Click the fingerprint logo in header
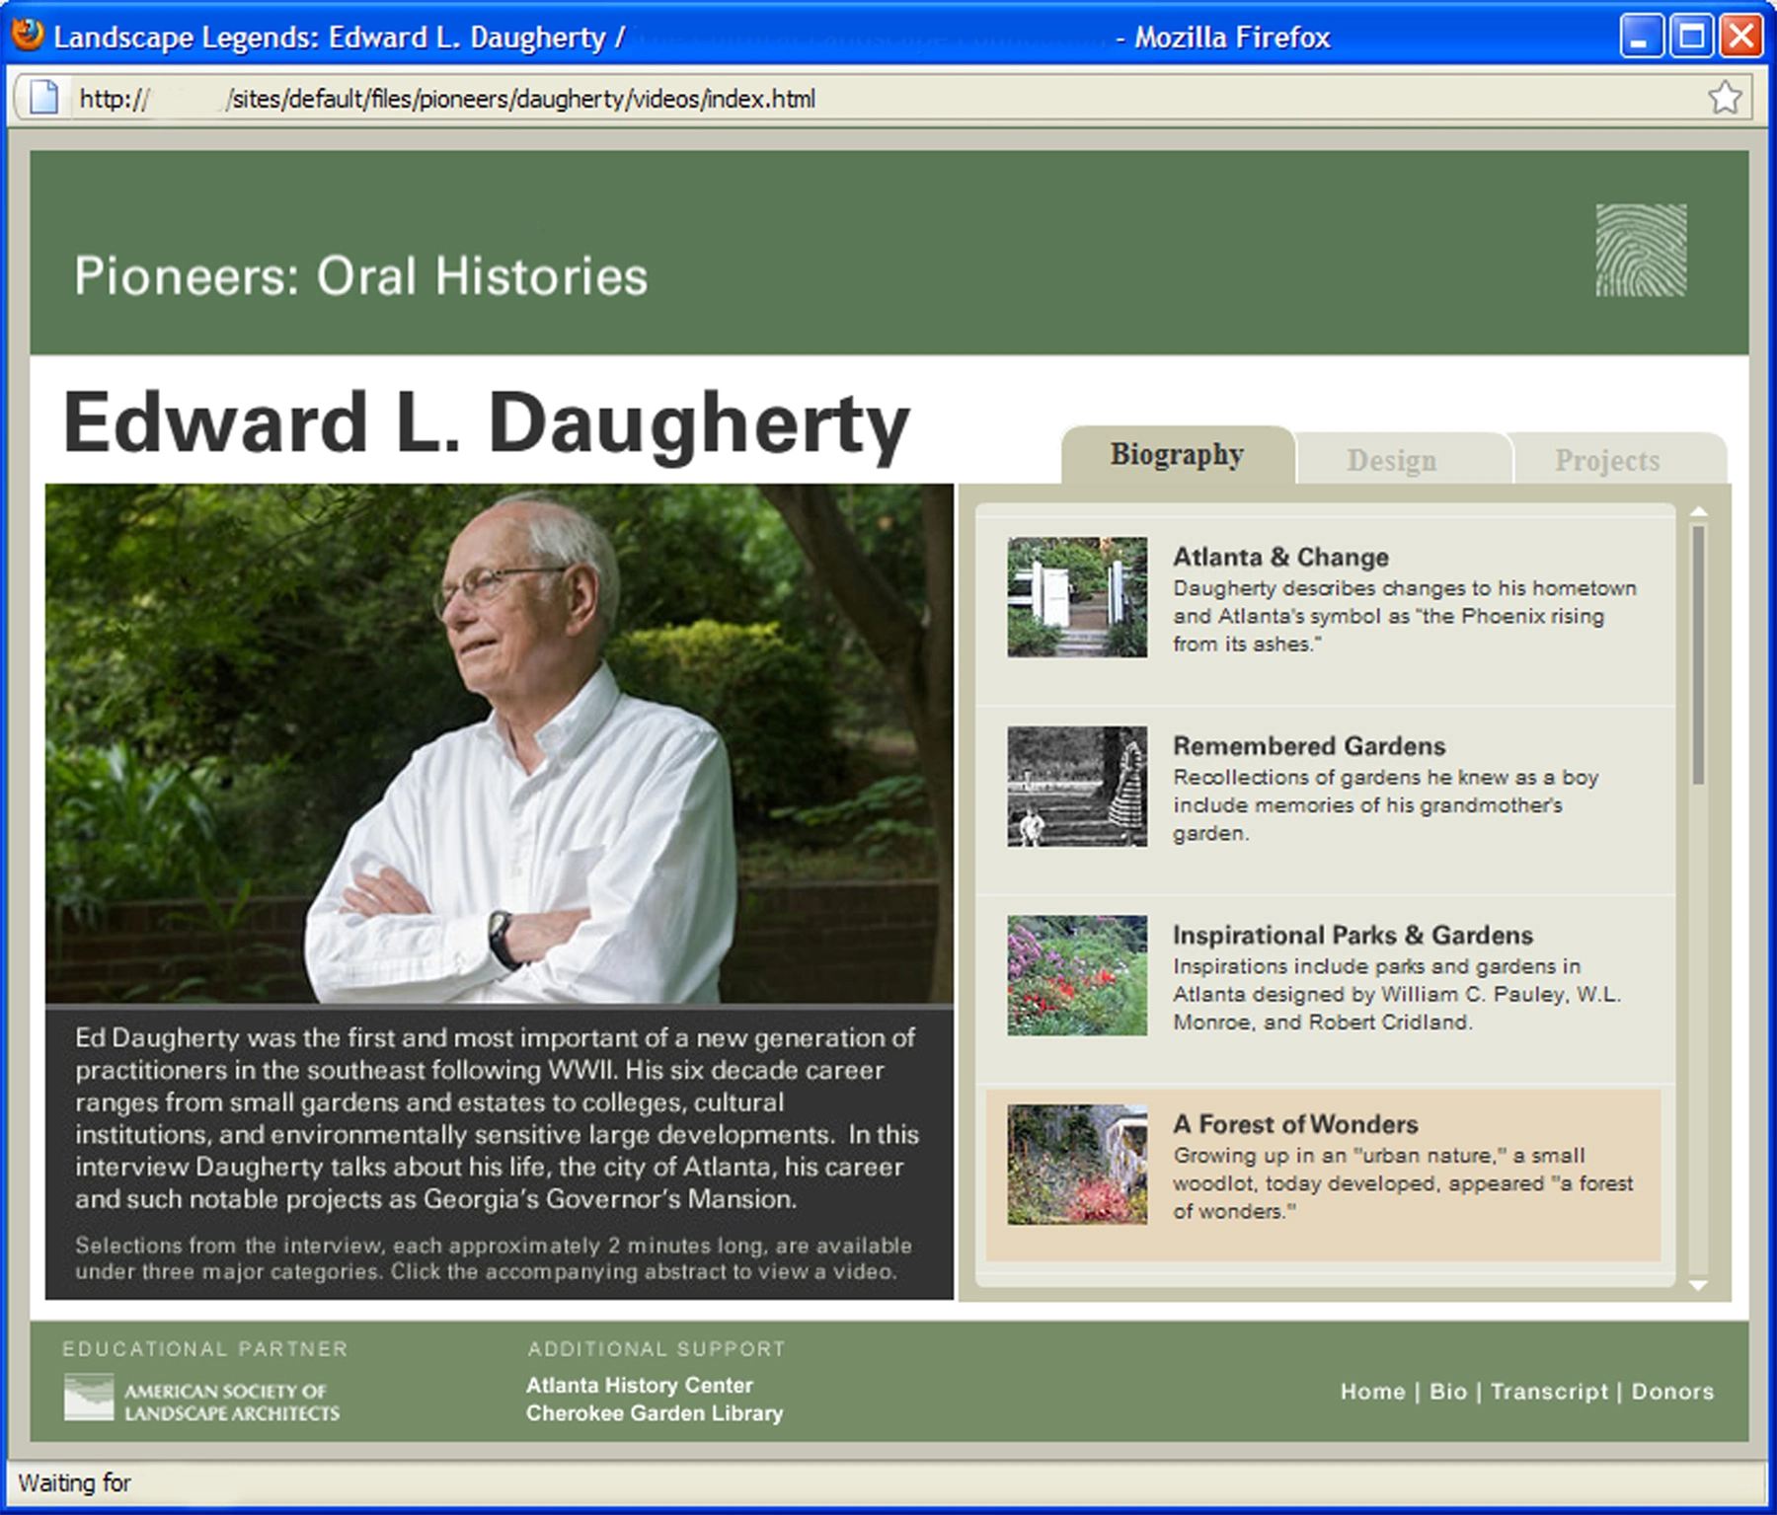The image size is (1777, 1515). [x=1641, y=250]
